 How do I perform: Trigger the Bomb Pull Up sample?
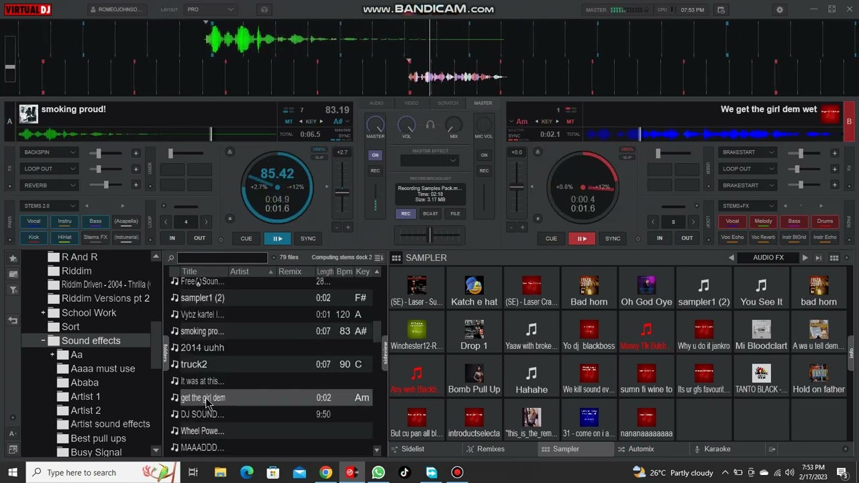tap(474, 376)
